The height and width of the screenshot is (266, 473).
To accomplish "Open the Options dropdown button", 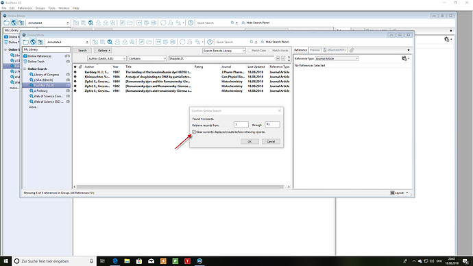I will 103,50.
